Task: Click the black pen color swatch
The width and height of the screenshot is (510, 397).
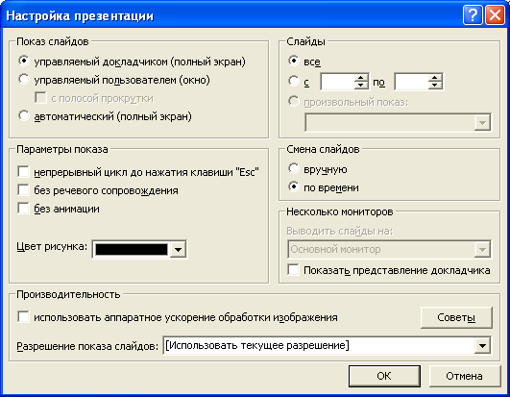Action: [132, 250]
